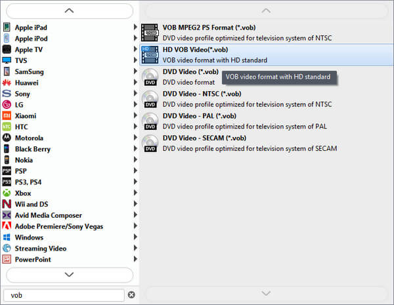
Task: Click the DVD Video - SECAM disc icon
Action: pos(150,143)
